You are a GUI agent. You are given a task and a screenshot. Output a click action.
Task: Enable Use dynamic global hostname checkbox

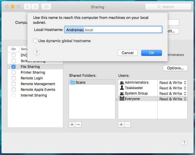pyautogui.click(x=35, y=41)
